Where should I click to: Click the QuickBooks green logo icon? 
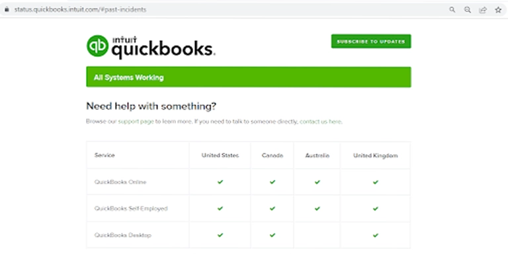[97, 46]
